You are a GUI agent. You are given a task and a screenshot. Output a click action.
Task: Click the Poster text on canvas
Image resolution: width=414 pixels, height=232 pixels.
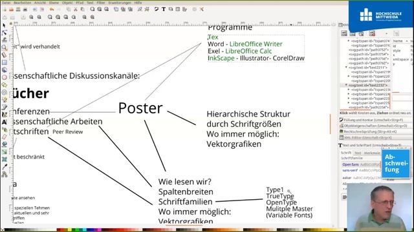tap(140, 108)
